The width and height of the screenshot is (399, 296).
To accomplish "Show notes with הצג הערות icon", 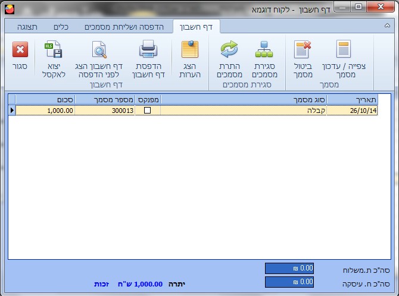I will coord(190,50).
